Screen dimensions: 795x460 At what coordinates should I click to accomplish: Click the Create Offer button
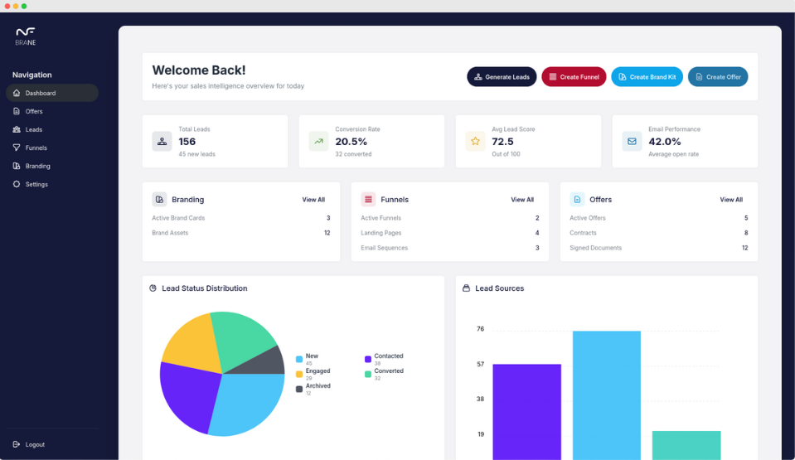717,76
